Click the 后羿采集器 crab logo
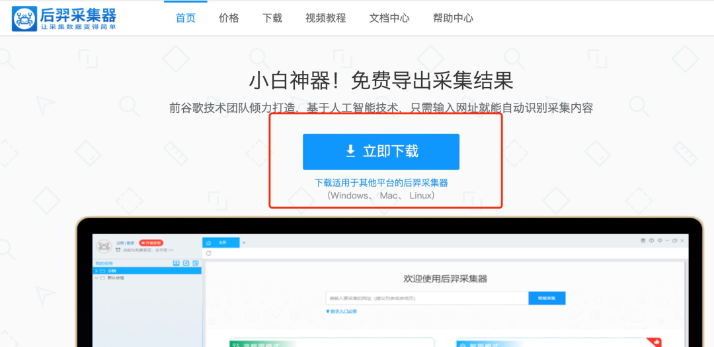 click(24, 18)
